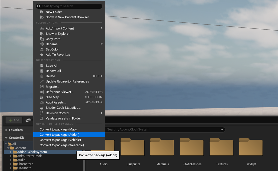
Task: Collapse the CreatorKit section
Action: click(x=6, y=138)
